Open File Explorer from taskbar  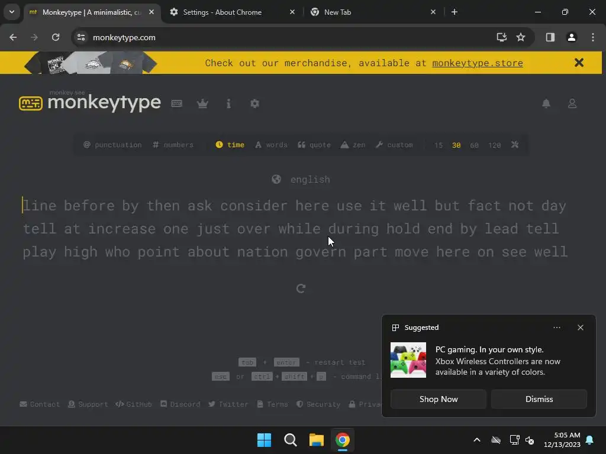316,440
